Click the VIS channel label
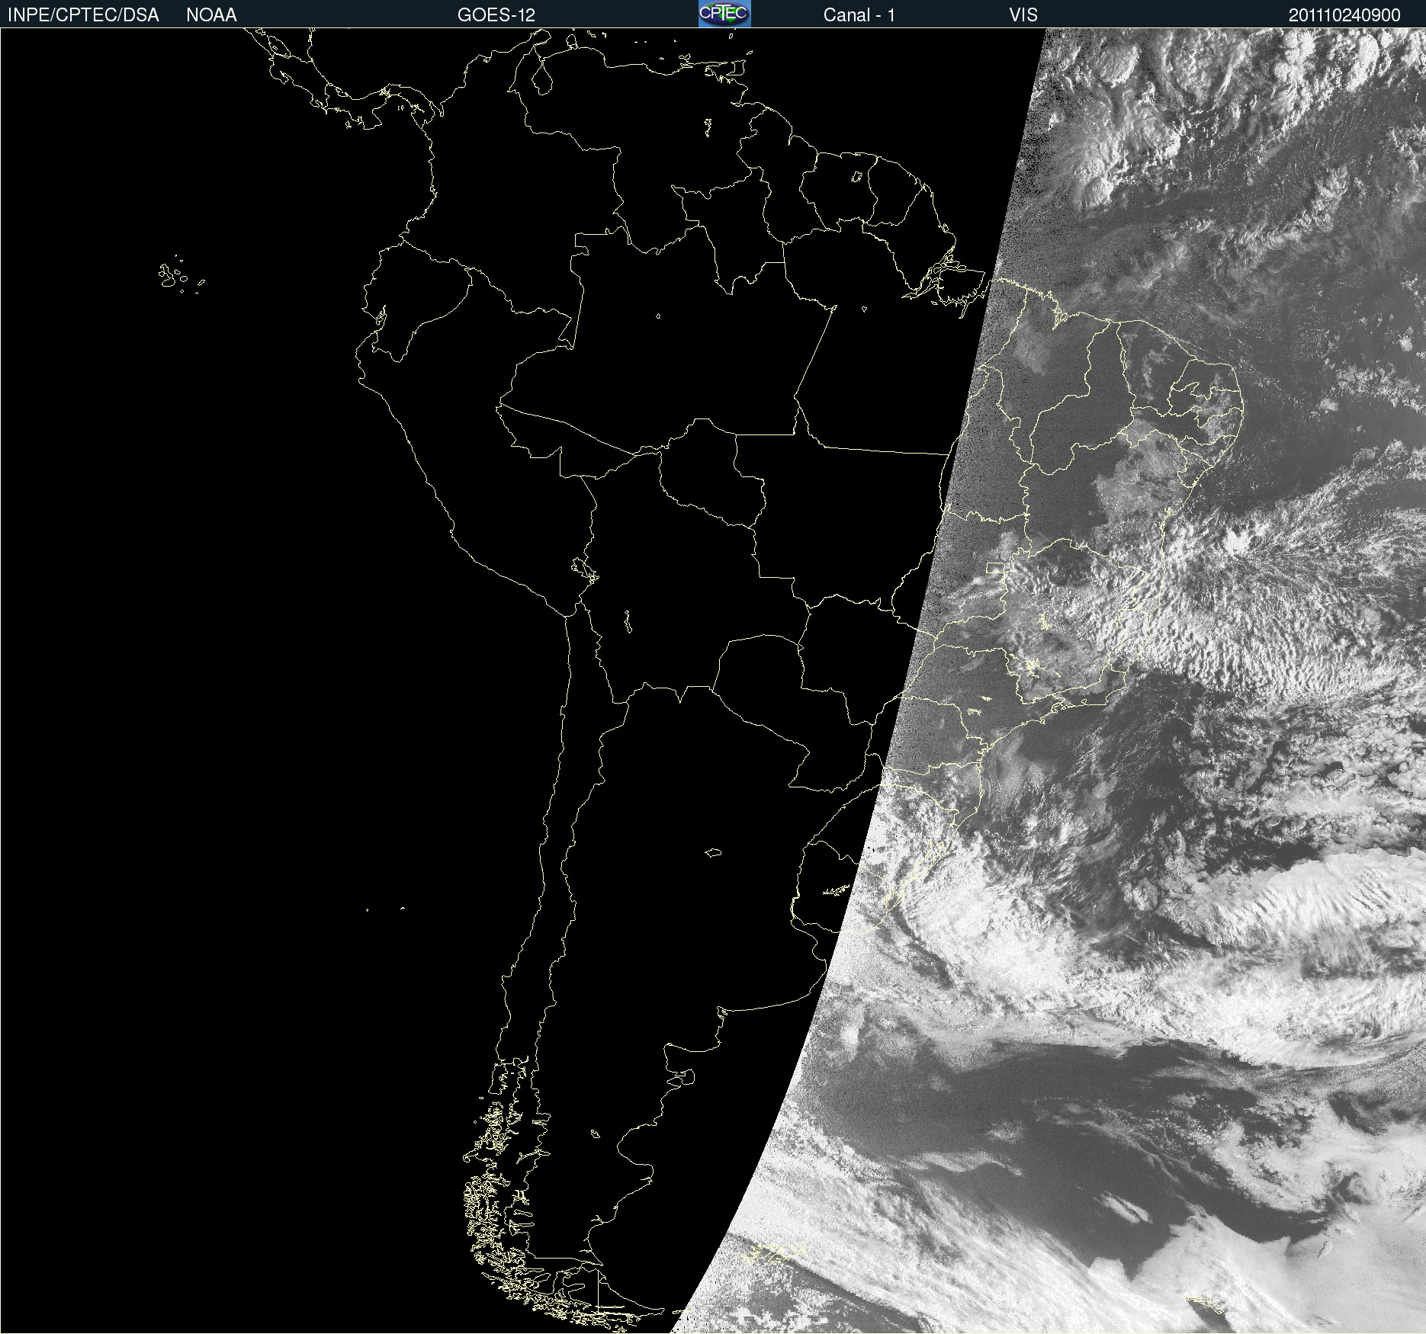This screenshot has height=1334, width=1426. (x=1023, y=15)
